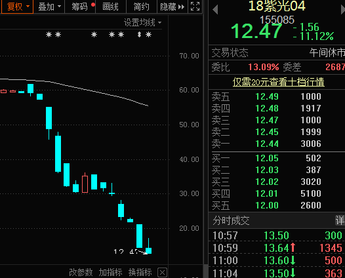Close the indicator panel with X icon
Screen dimensions: 345x278
(163, 273)
